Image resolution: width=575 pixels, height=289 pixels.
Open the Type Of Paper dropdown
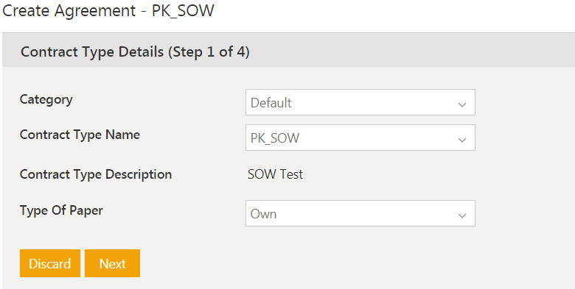[x=360, y=213]
